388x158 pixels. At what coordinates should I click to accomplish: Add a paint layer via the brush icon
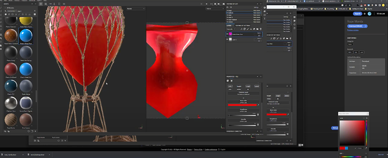(x=248, y=29)
